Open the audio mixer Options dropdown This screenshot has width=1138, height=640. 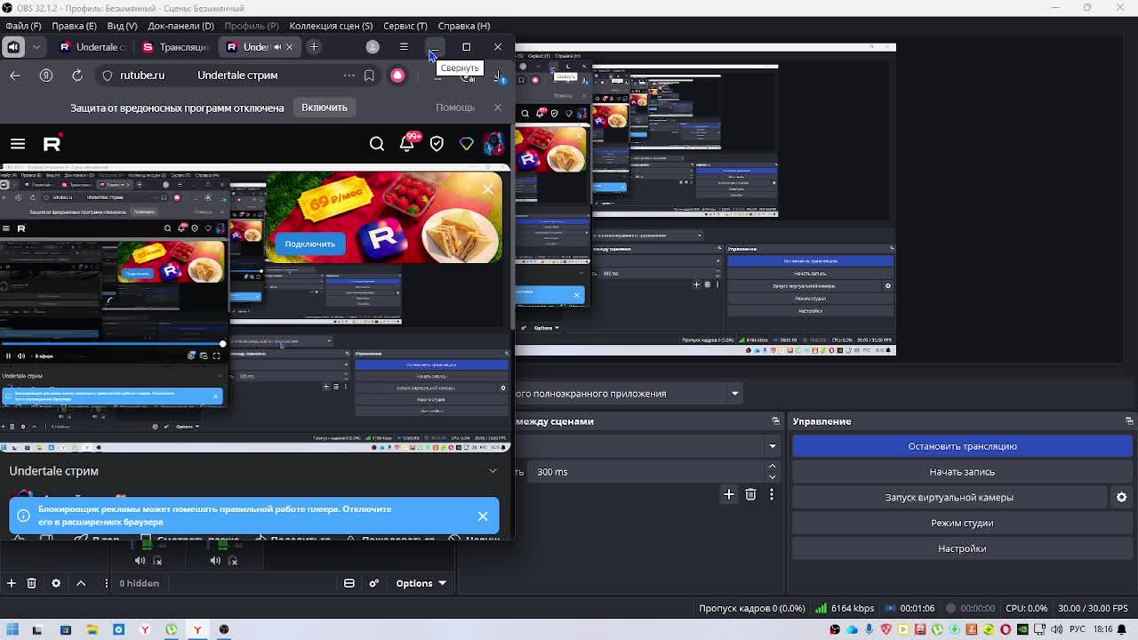421,583
